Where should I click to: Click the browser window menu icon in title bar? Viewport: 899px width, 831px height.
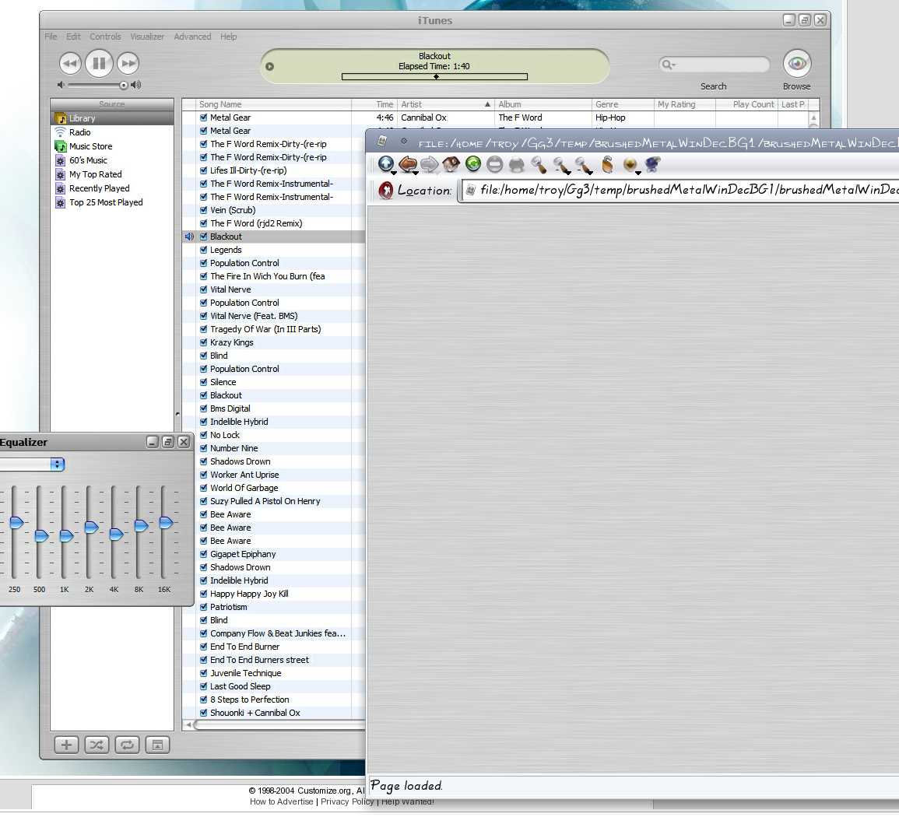coord(382,141)
